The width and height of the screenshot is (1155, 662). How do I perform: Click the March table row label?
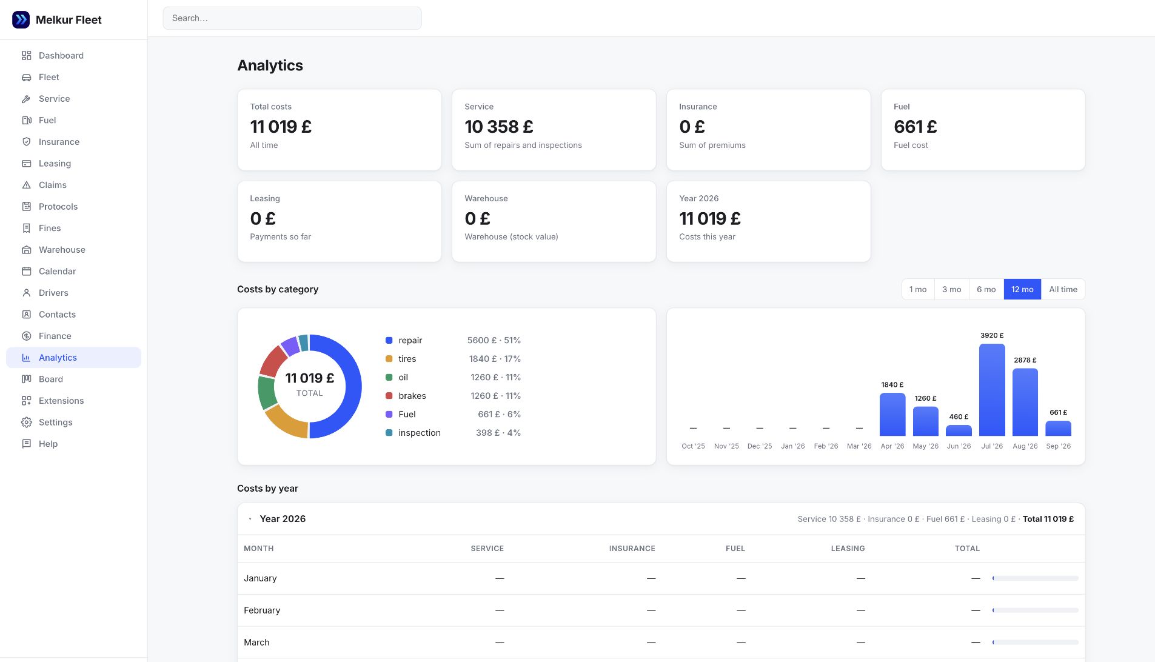pos(256,643)
